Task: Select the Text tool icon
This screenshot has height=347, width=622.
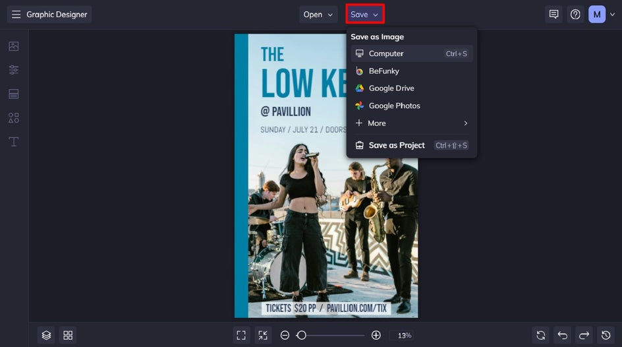Action: [13, 142]
